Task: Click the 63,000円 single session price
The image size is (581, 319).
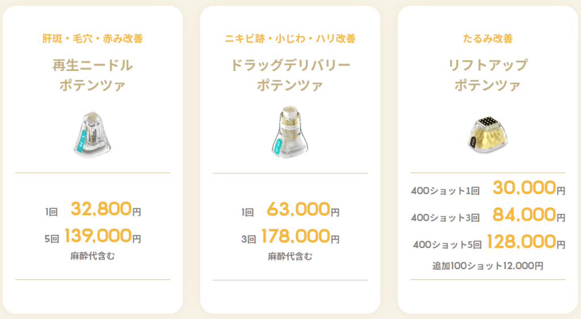Action: 303,209
